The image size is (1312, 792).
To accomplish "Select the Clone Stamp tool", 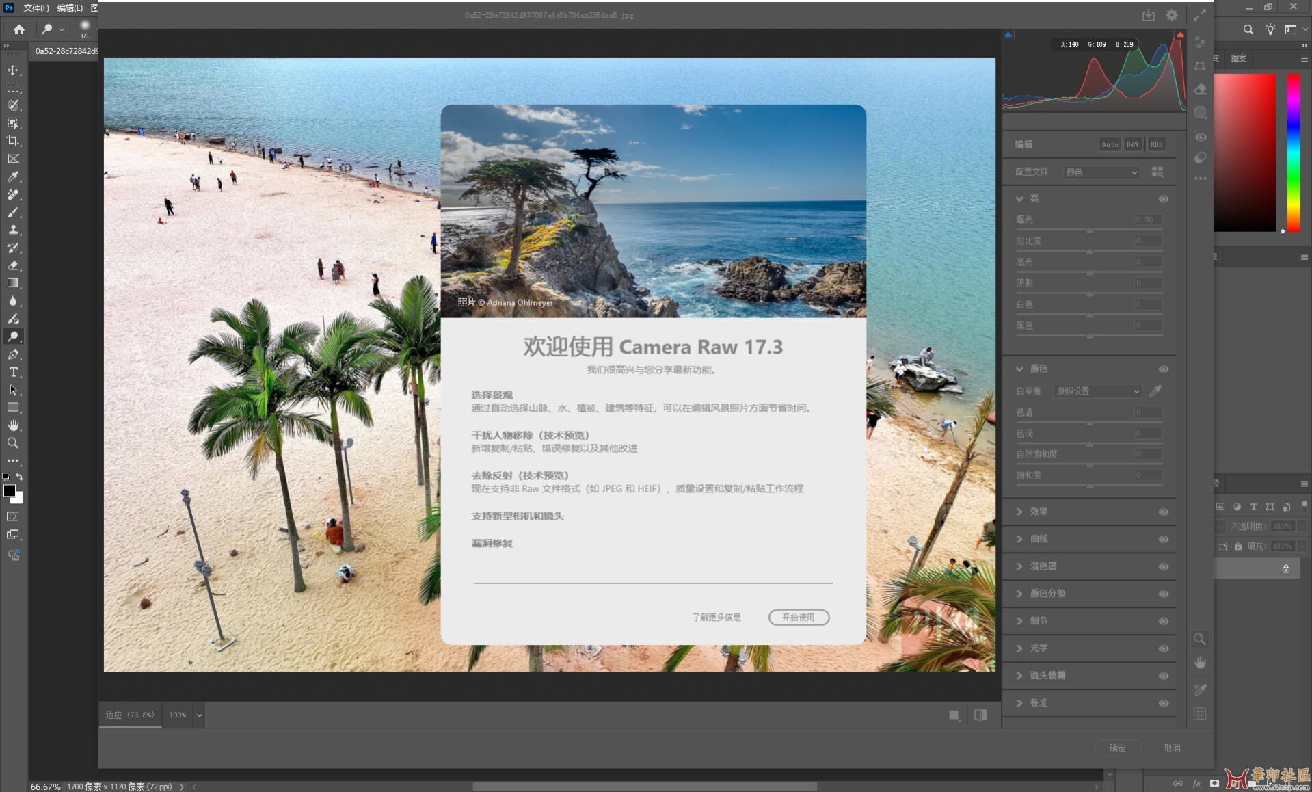I will (13, 230).
